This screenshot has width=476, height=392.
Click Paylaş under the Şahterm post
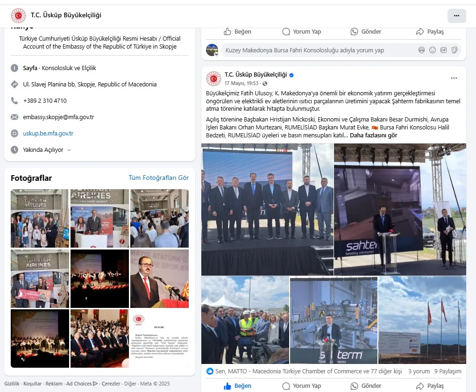point(430,385)
